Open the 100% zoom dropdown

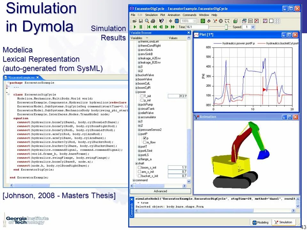(194, 21)
